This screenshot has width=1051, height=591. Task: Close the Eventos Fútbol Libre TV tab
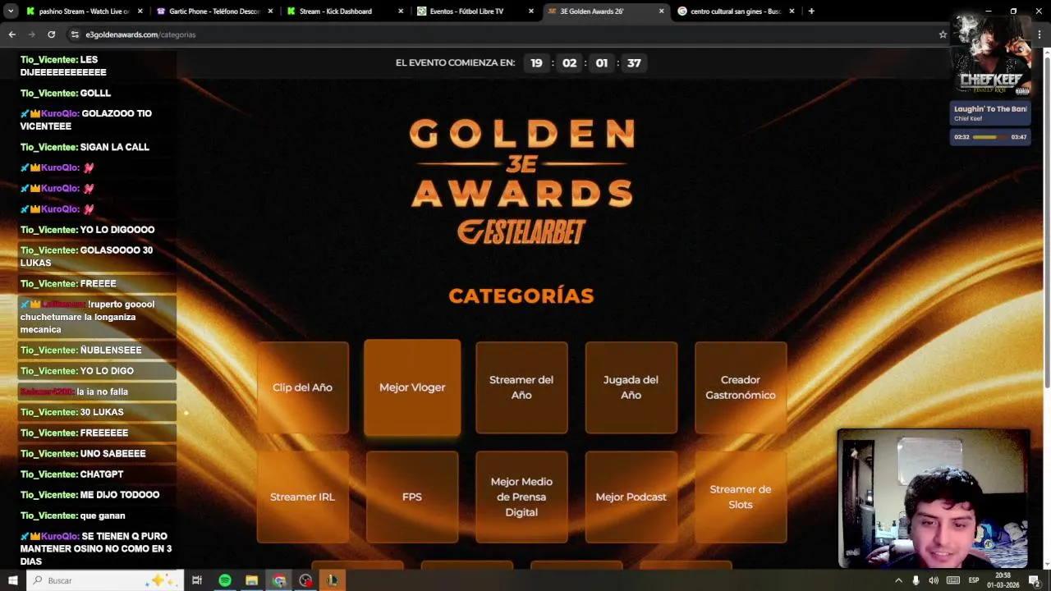531,11
